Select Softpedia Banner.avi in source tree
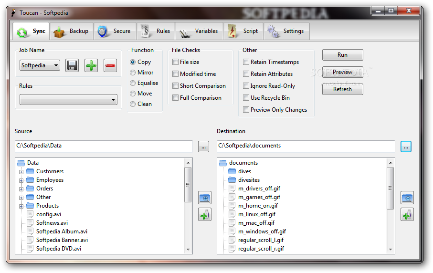The width and height of the screenshot is (433, 273). point(62,240)
